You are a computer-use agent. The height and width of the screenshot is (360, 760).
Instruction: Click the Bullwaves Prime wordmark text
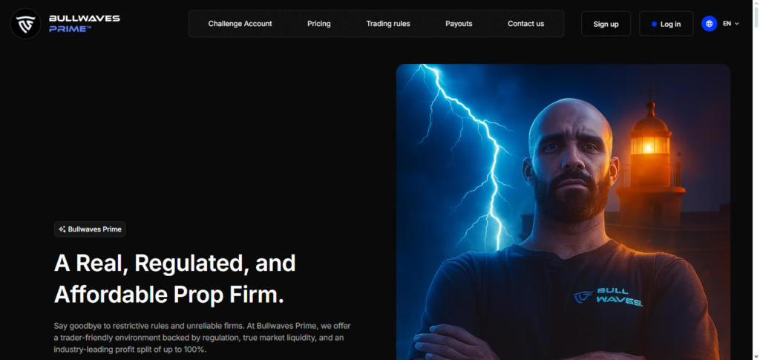(x=84, y=24)
